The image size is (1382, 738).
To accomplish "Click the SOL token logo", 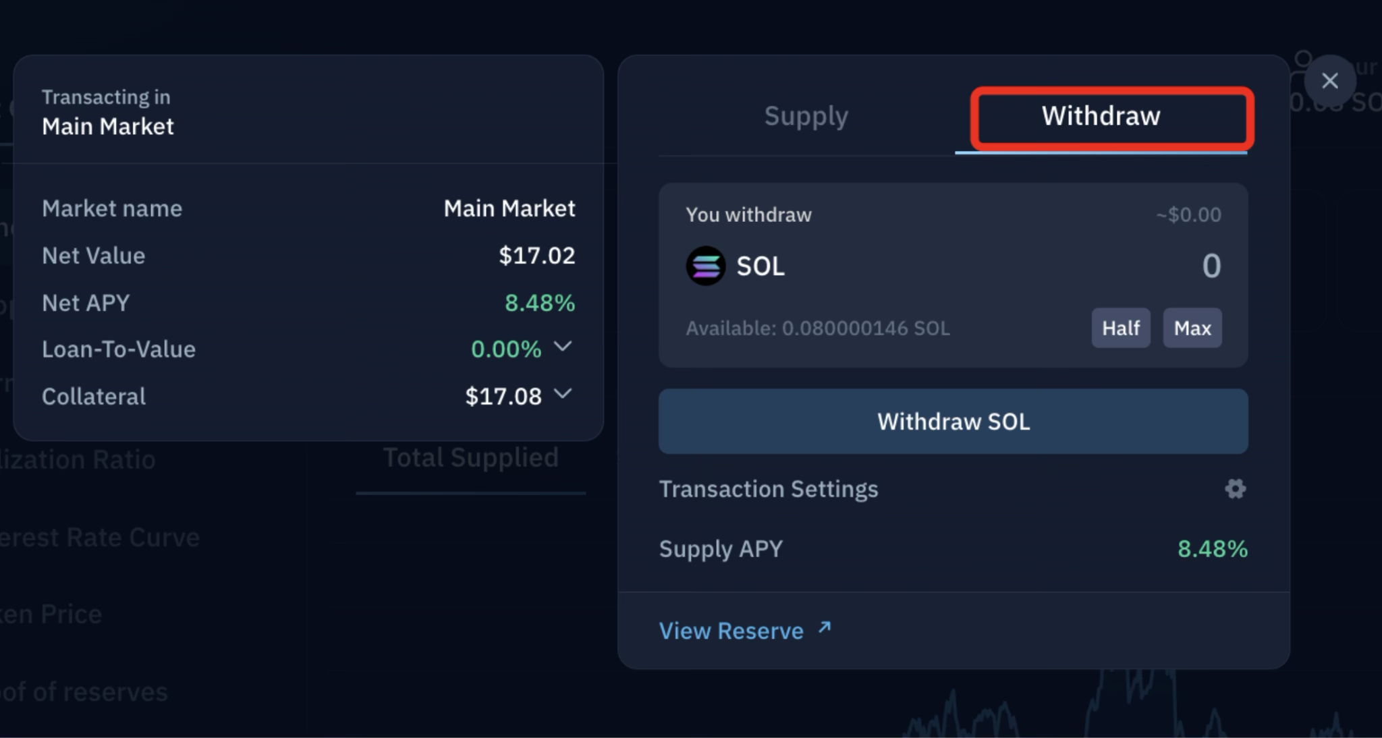I will click(x=705, y=266).
